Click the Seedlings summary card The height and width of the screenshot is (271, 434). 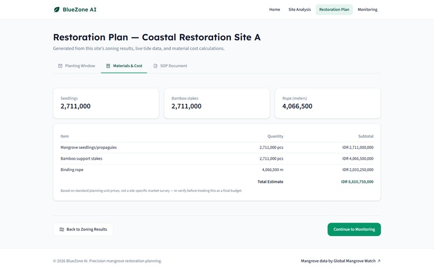(x=106, y=103)
